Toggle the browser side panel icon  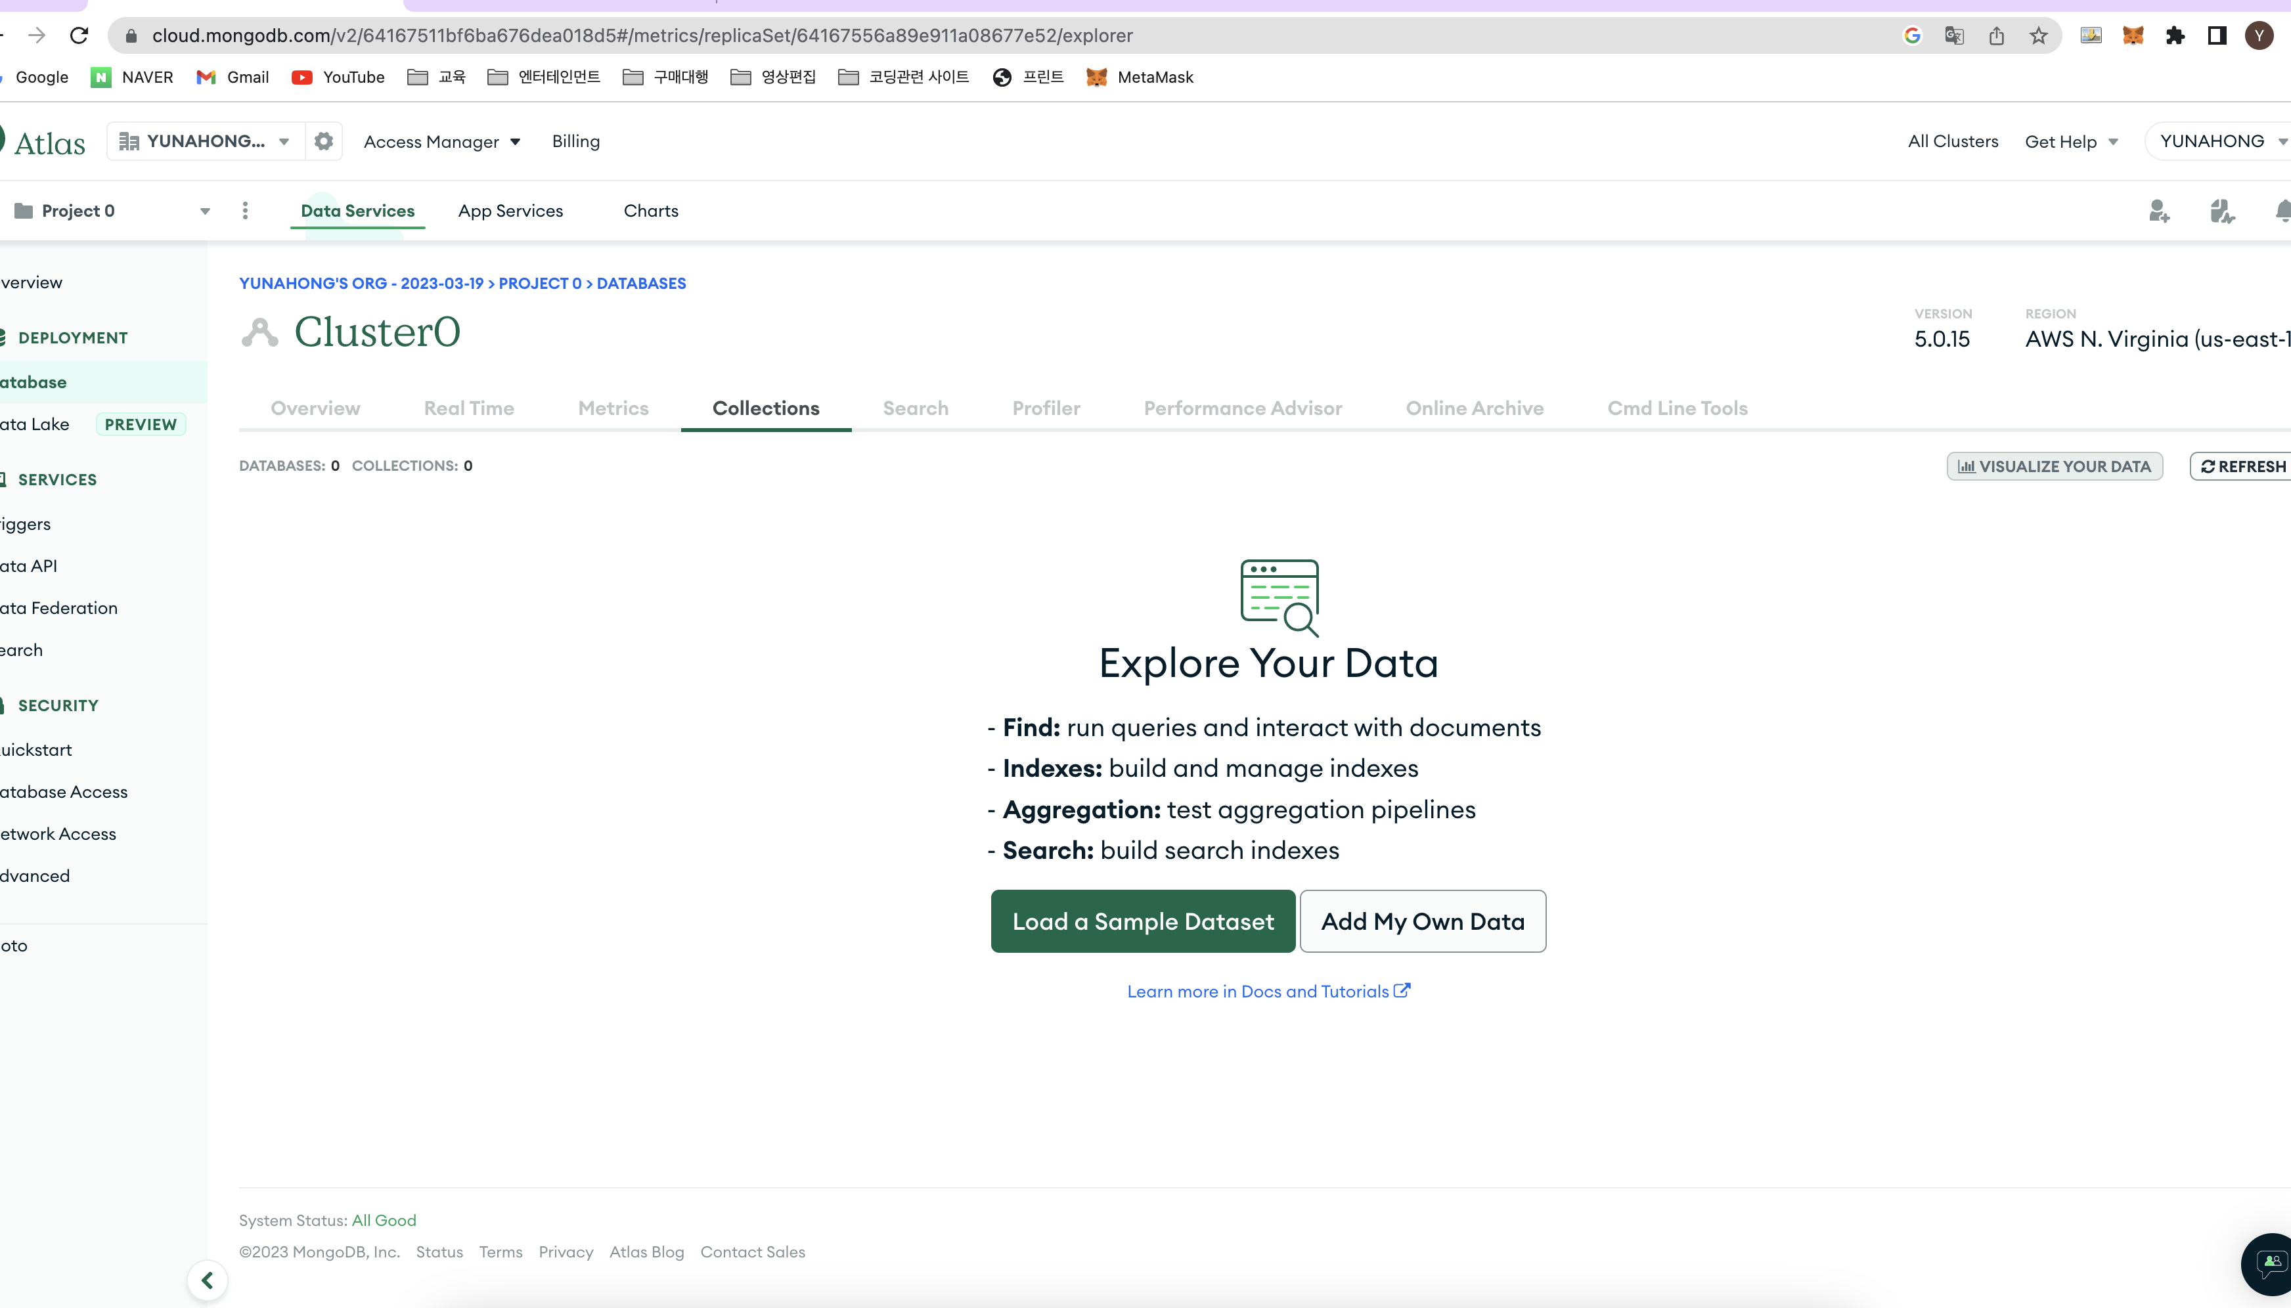[x=2217, y=35]
